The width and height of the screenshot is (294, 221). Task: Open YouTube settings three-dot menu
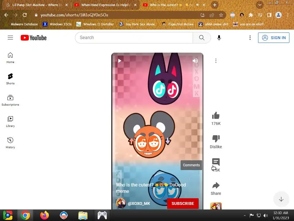click(x=250, y=38)
